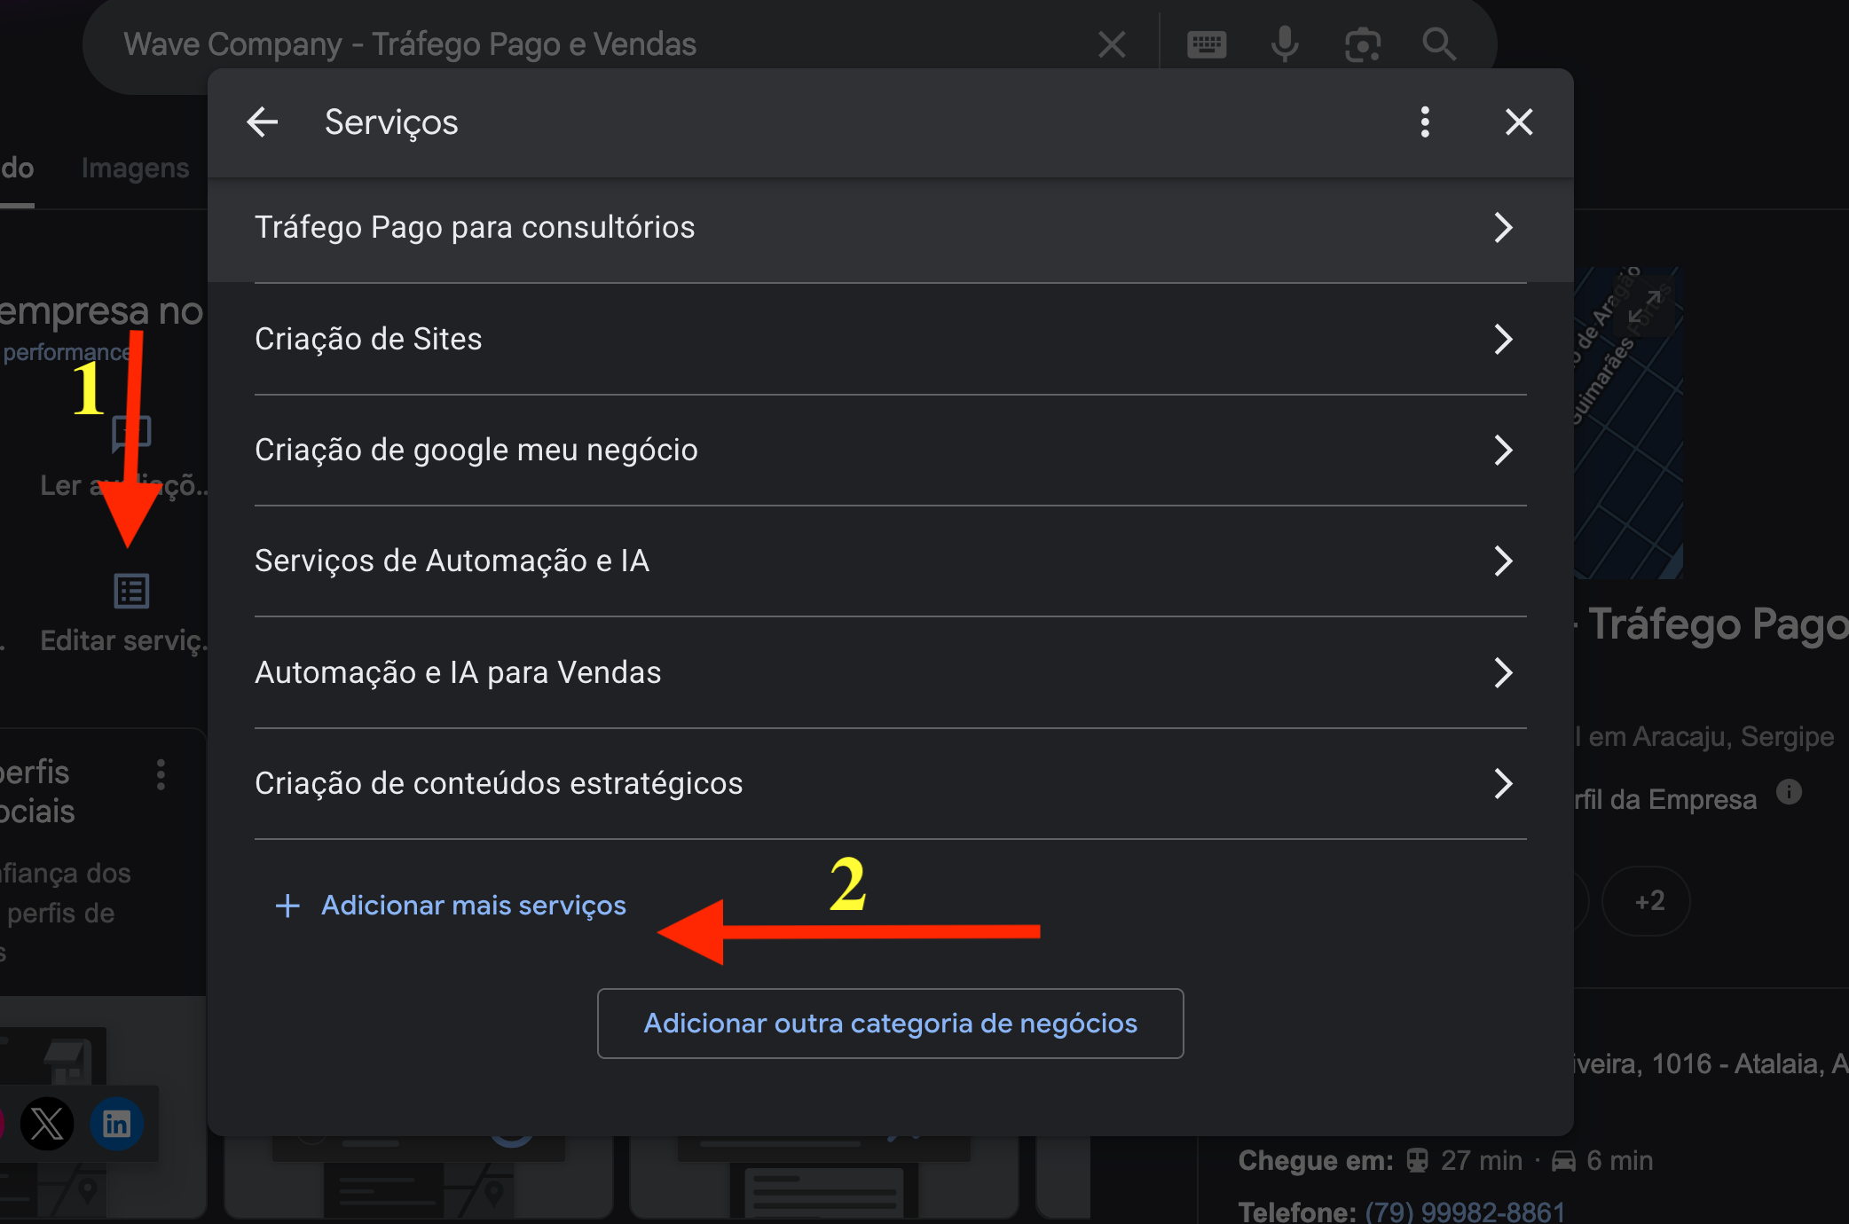The image size is (1849, 1224).
Task: Click Adicionar mais serviços link
Action: [473, 906]
